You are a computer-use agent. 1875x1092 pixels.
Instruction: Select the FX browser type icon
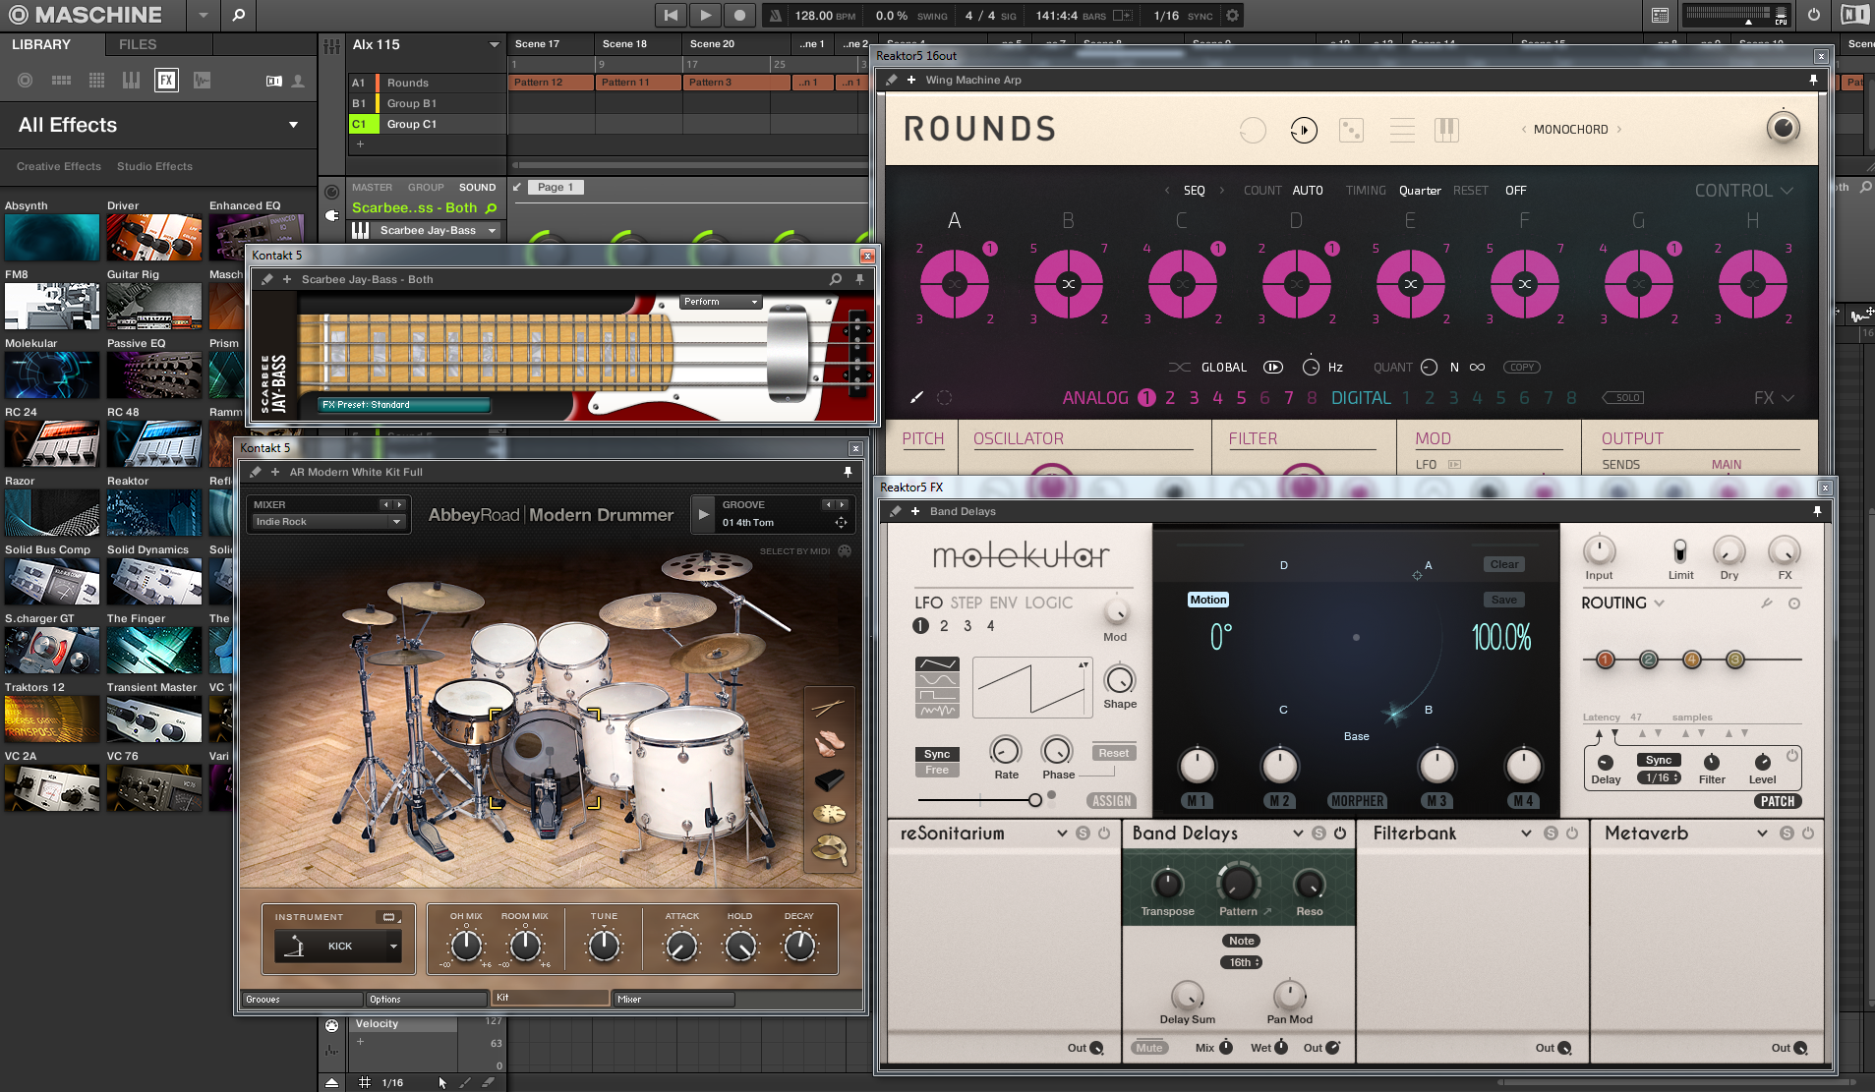tap(166, 81)
